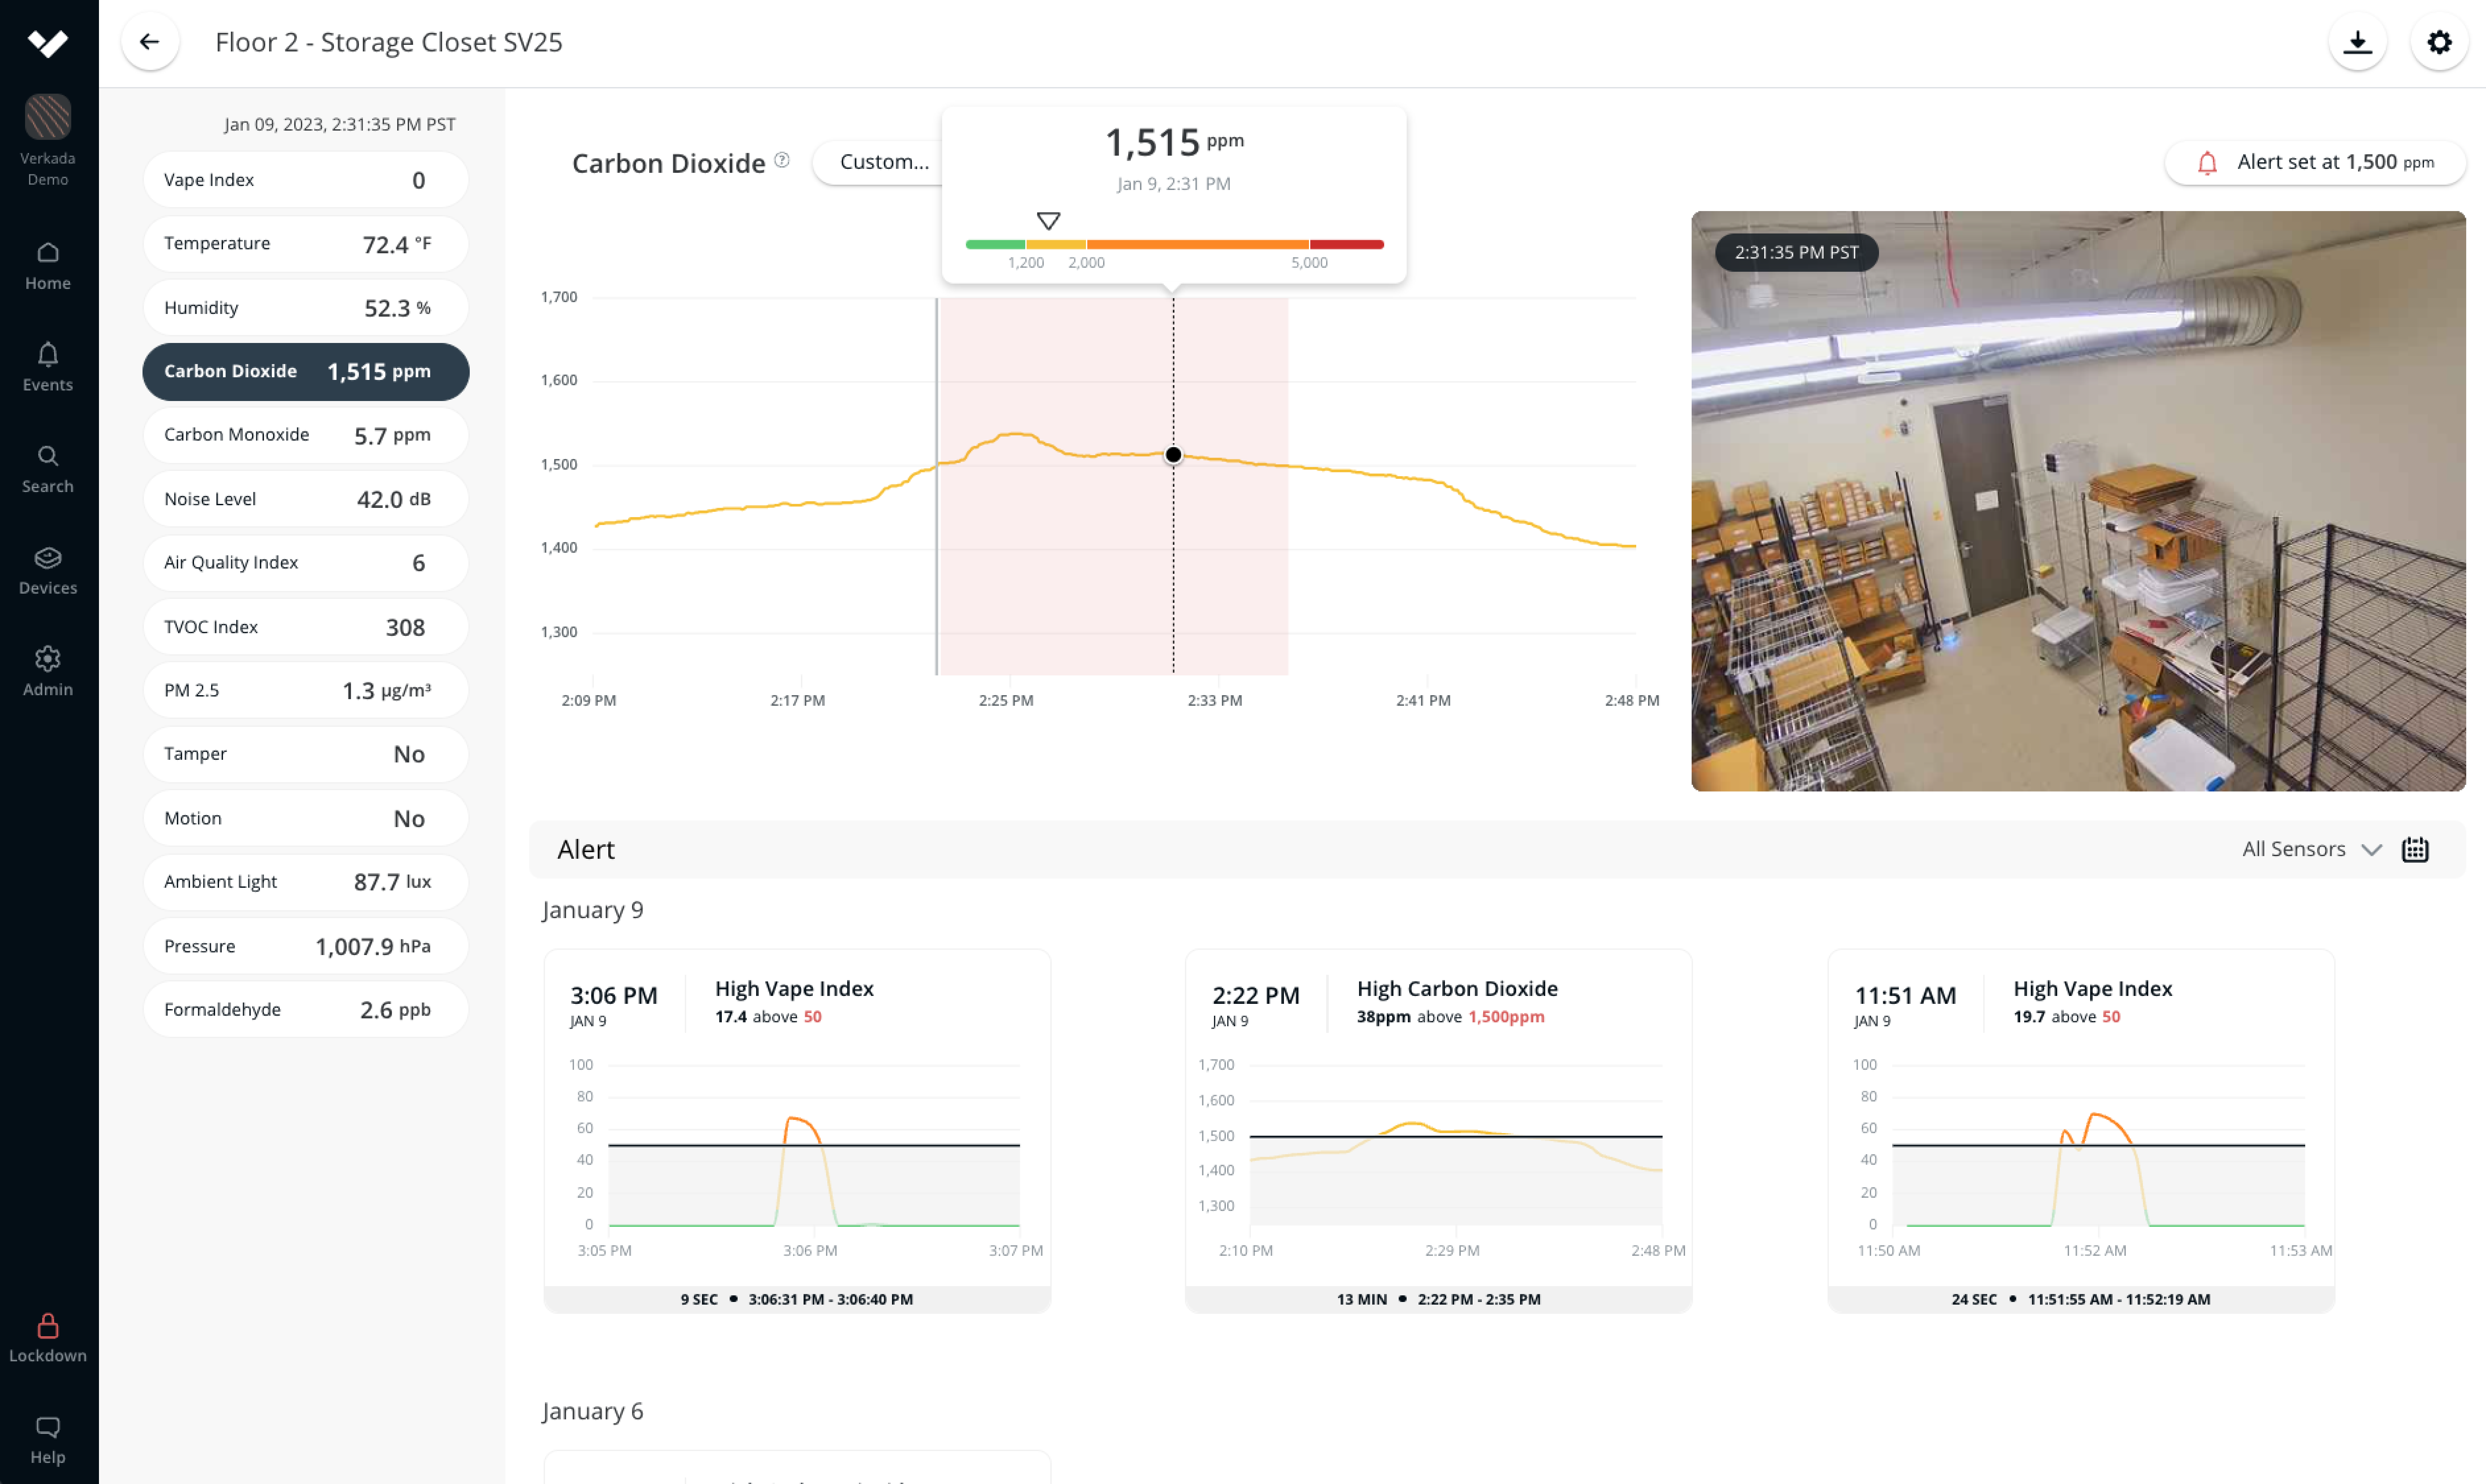Click the CO2 level color scale bar
Viewport: 2486px width, 1484px height.
tap(1174, 244)
